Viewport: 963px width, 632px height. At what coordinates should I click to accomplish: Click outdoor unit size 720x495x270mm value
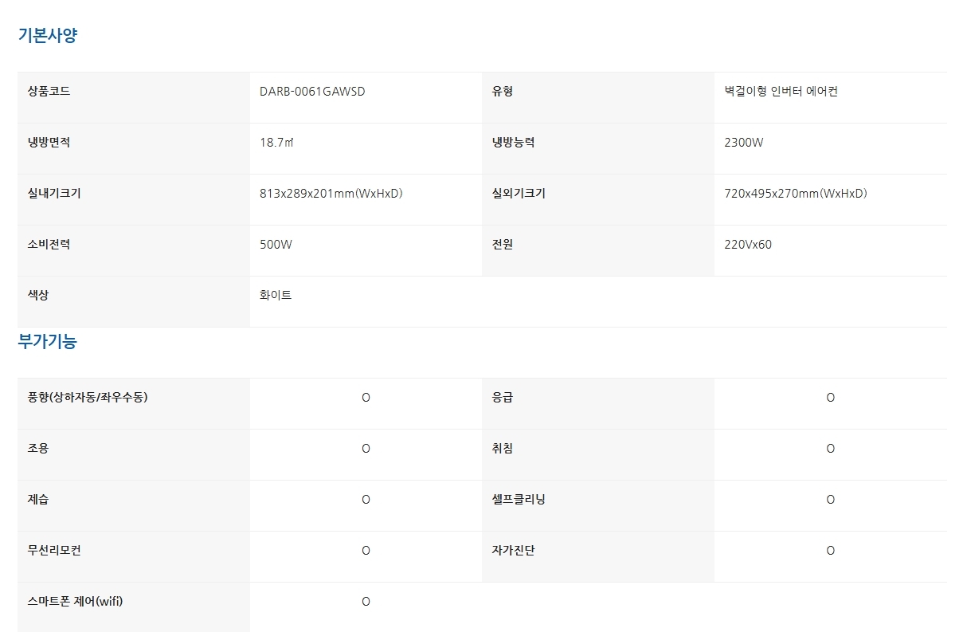point(796,194)
